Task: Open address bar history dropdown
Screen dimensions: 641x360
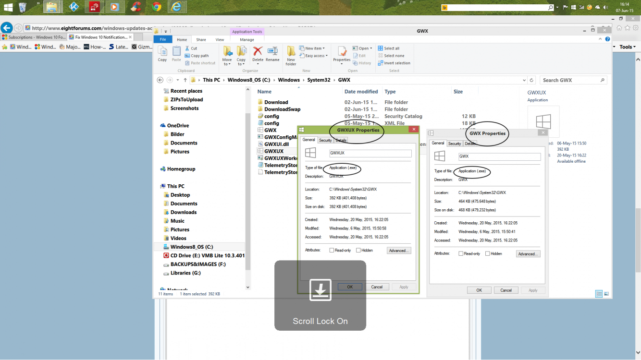Action: pyautogui.click(x=524, y=80)
